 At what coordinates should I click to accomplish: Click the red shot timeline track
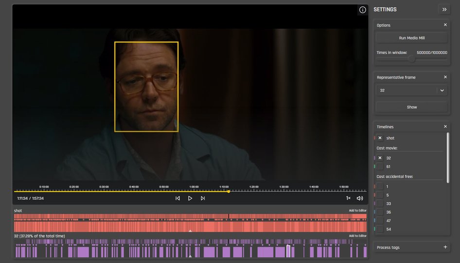pos(191,223)
